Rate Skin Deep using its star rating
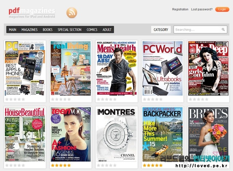Viewport: 233px width, 171px height. coord(198,99)
